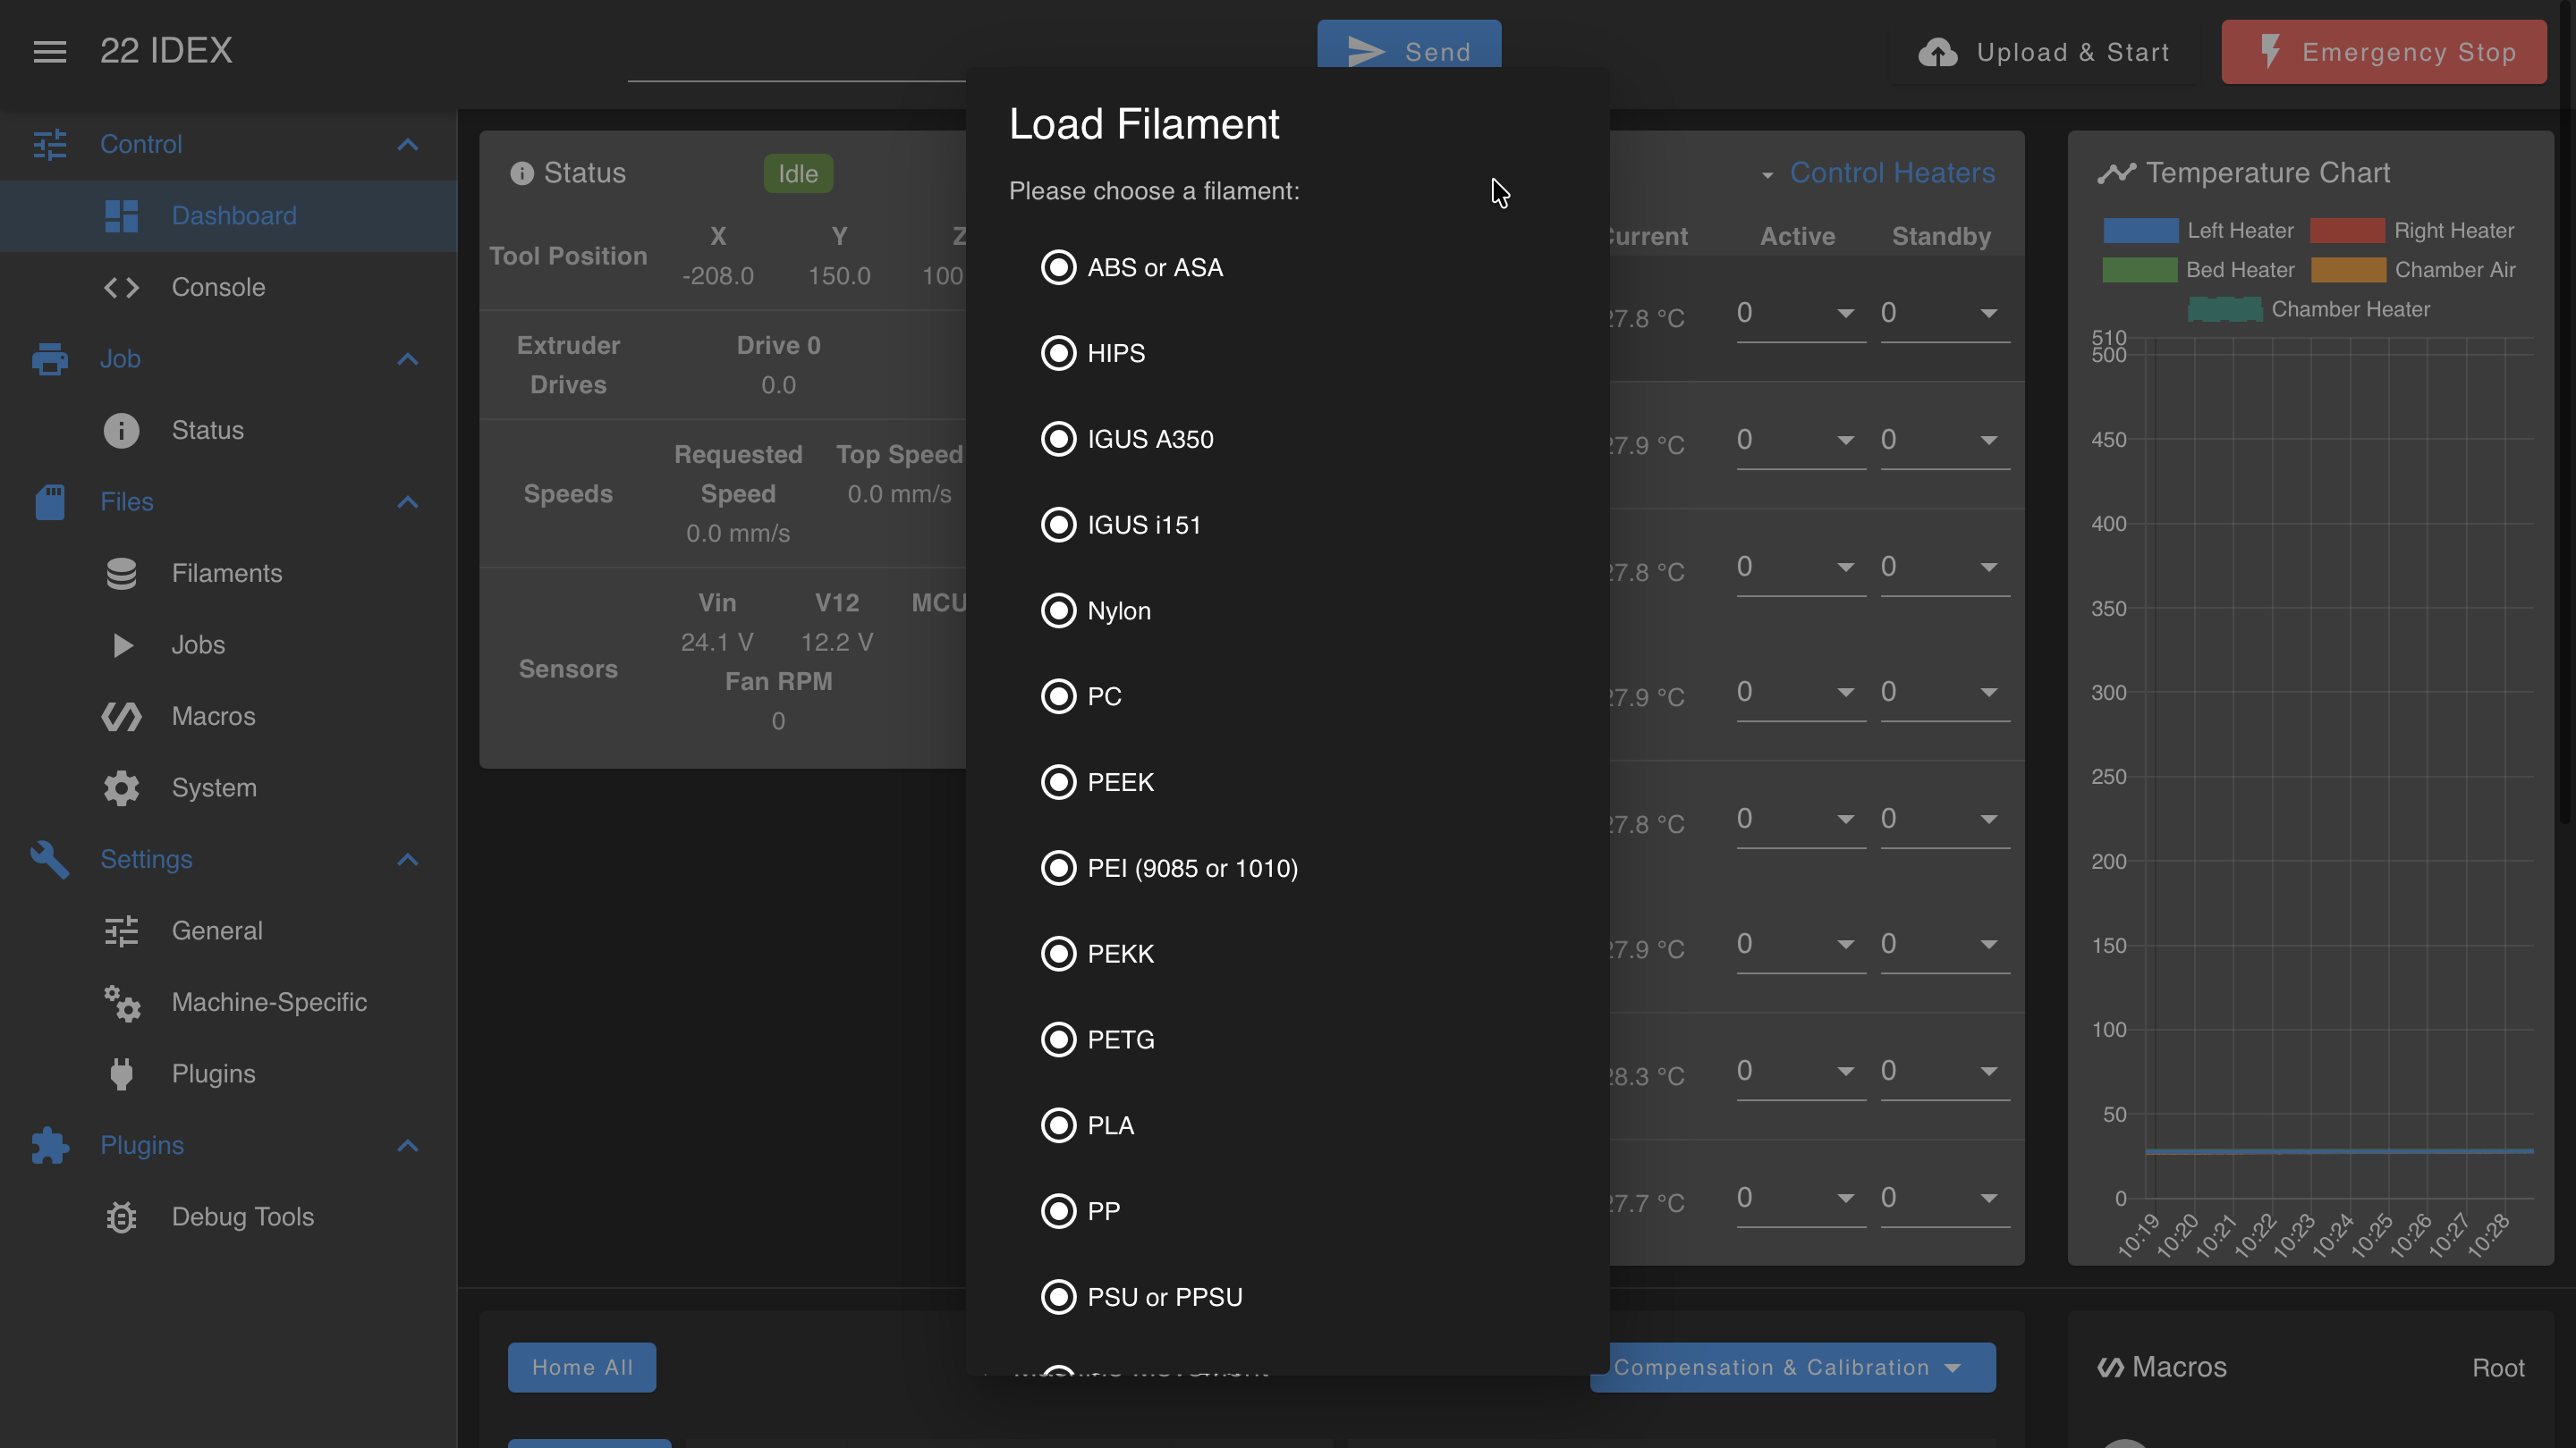The image size is (2576, 1448).
Task: Choose the PEKK filament option
Action: [1097, 955]
